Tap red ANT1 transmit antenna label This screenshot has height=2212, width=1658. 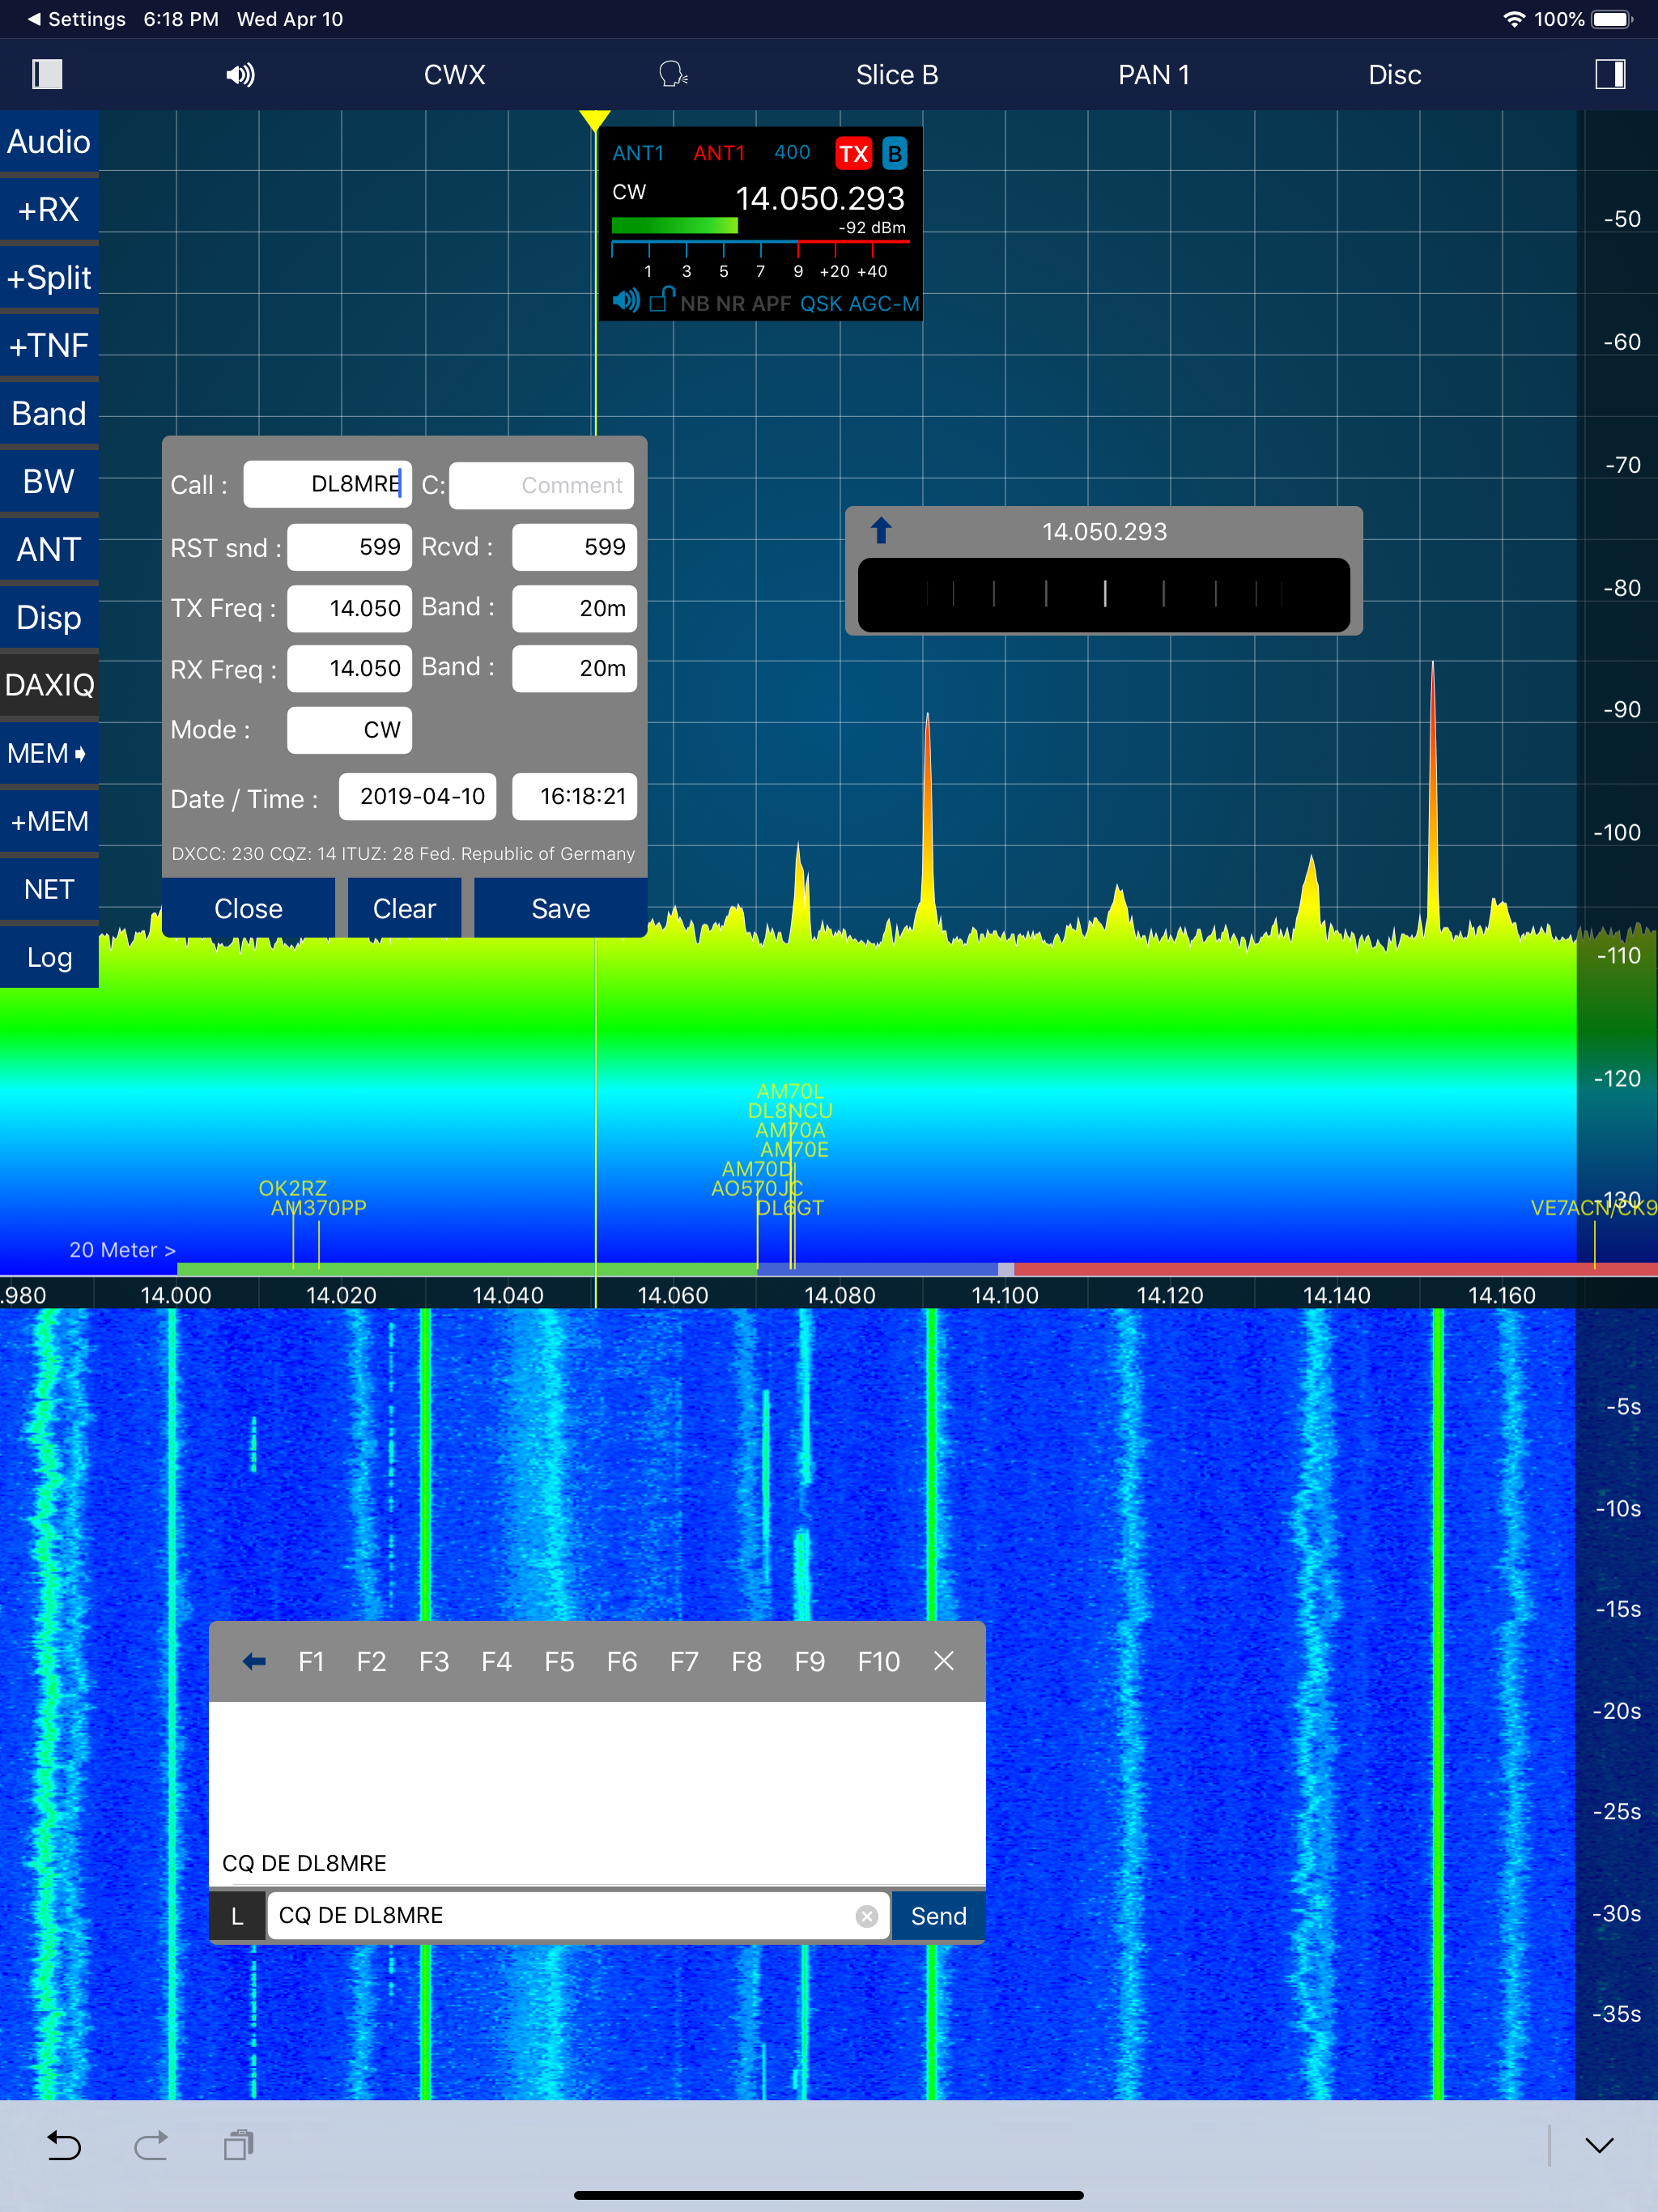(719, 153)
